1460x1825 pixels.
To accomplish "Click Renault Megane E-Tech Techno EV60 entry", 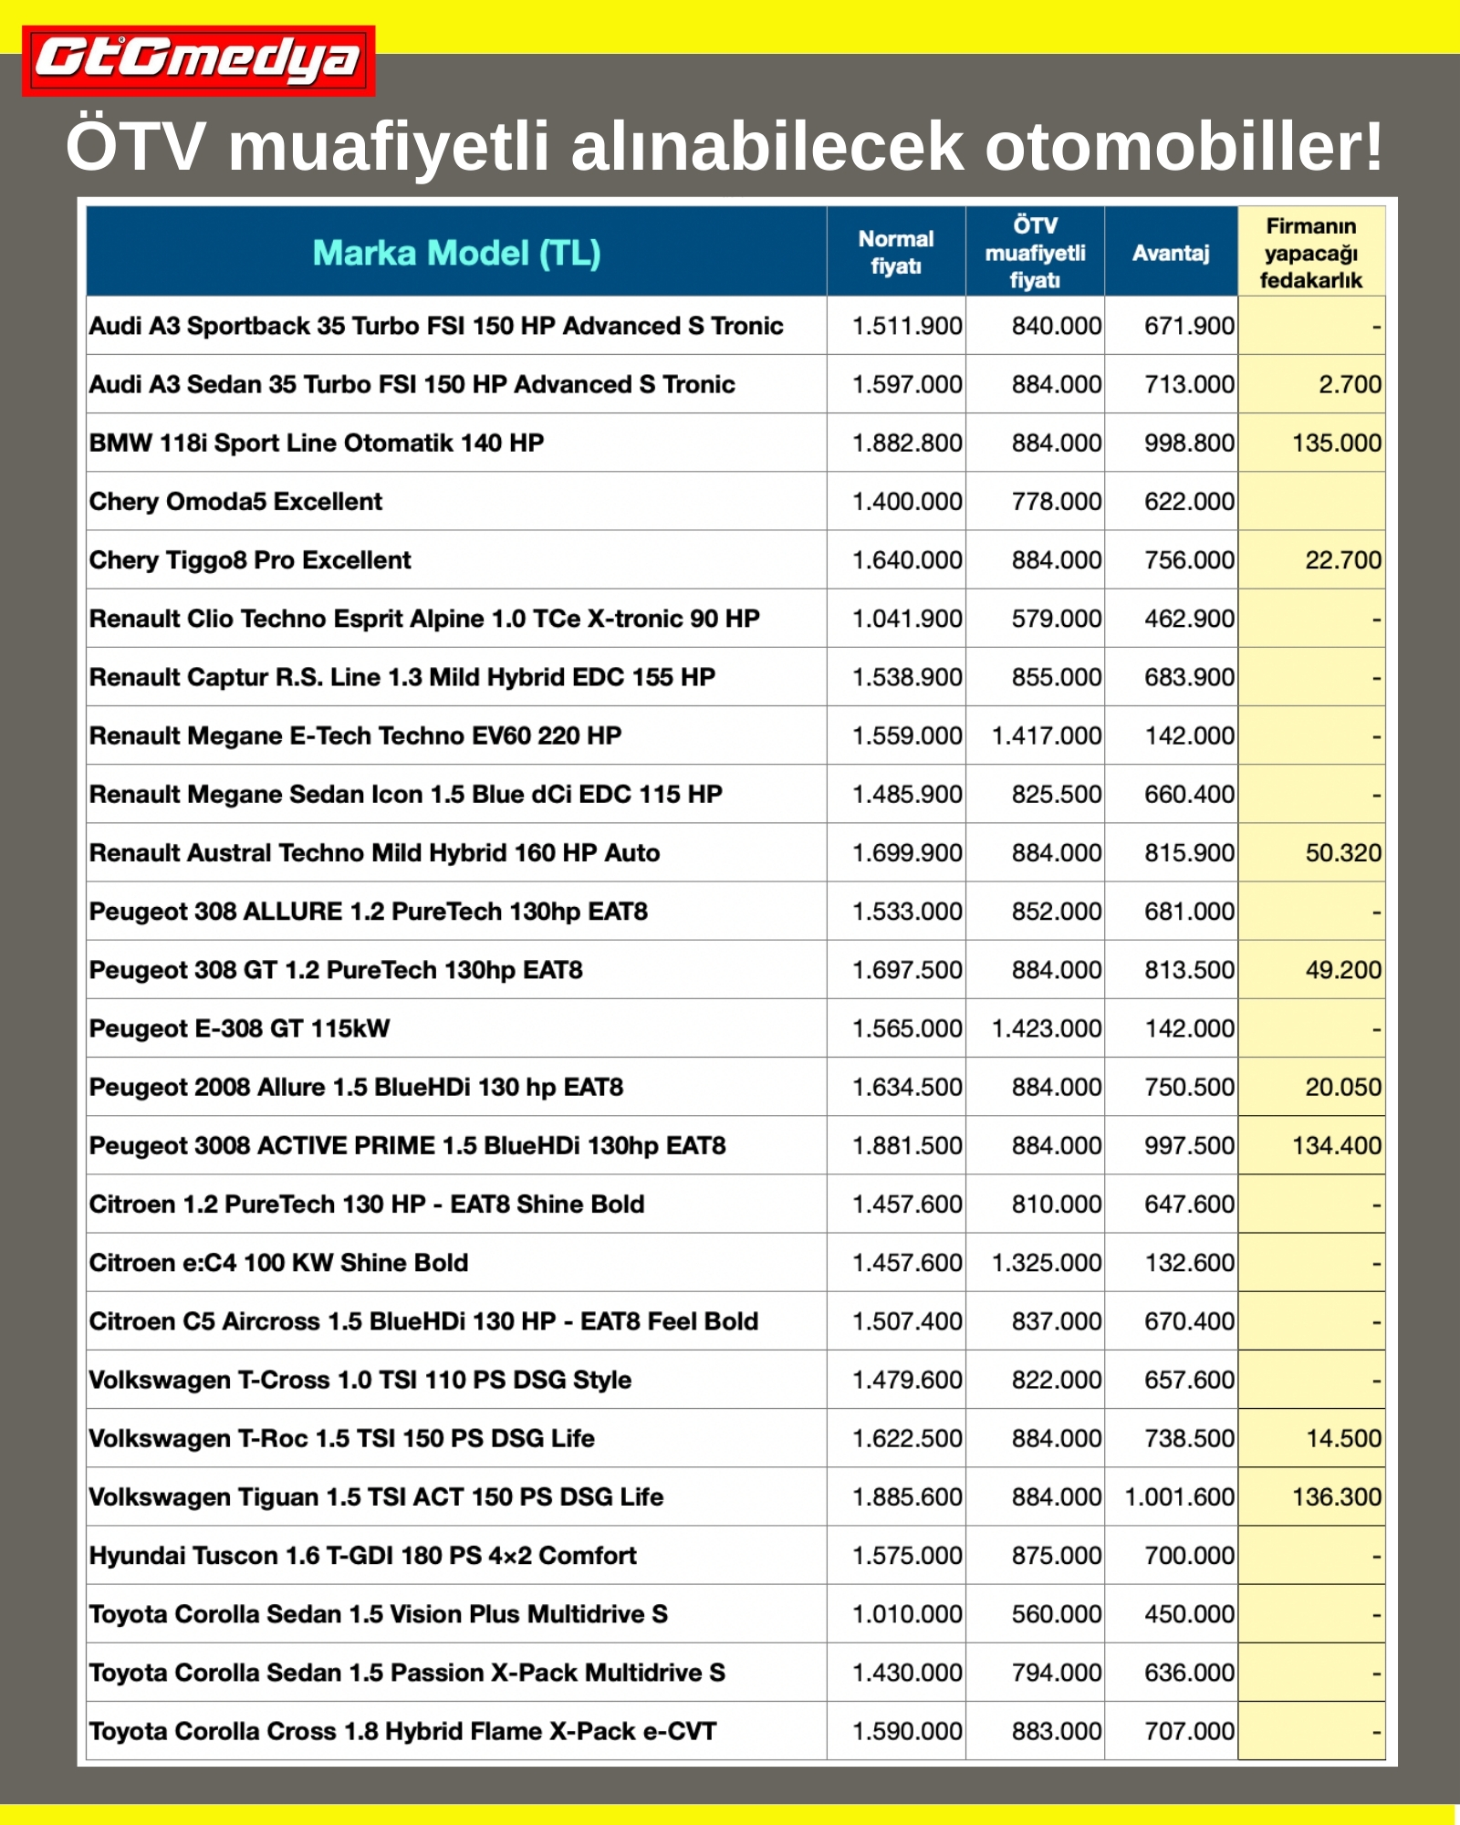I will pyautogui.click(x=355, y=735).
